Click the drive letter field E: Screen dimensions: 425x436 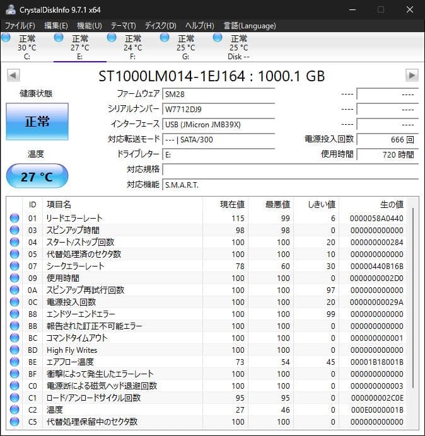click(x=218, y=154)
